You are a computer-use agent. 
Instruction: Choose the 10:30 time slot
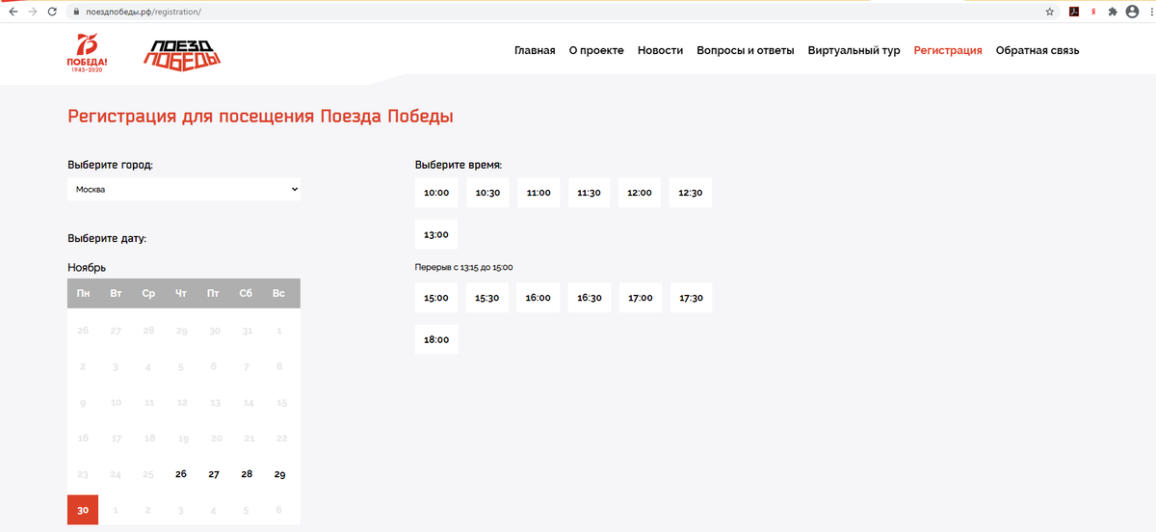(x=488, y=193)
